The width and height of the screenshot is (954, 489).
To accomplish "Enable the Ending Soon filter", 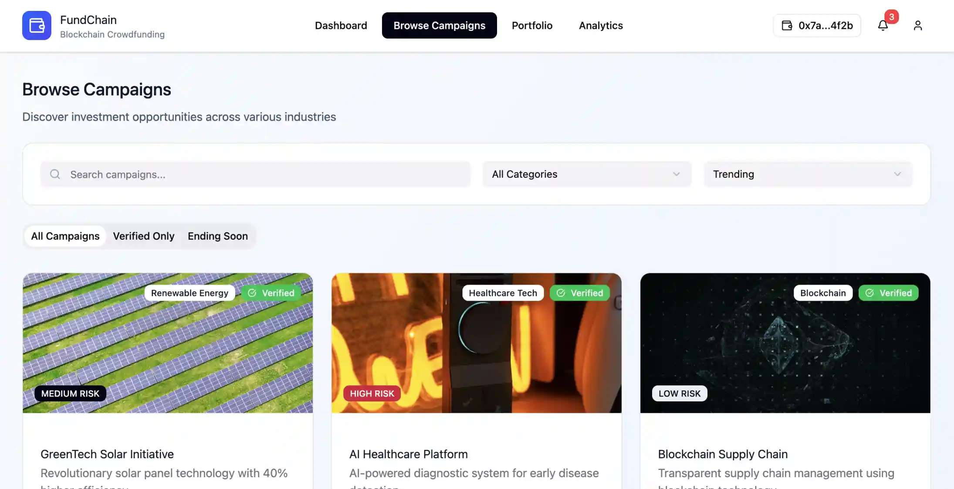I will point(217,236).
